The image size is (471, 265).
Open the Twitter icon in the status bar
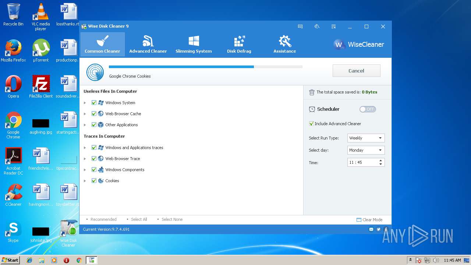tap(379, 229)
